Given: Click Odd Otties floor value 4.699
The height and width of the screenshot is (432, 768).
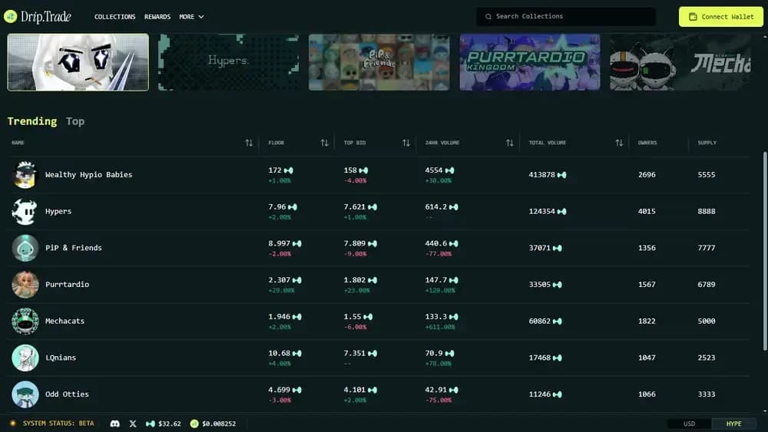Looking at the screenshot, I should [280, 390].
